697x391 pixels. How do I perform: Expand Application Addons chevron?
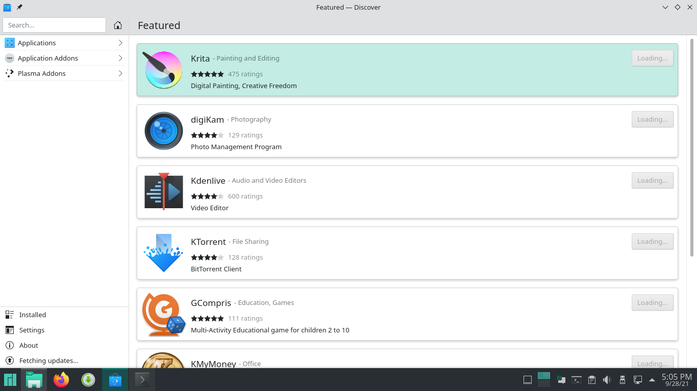[120, 58]
